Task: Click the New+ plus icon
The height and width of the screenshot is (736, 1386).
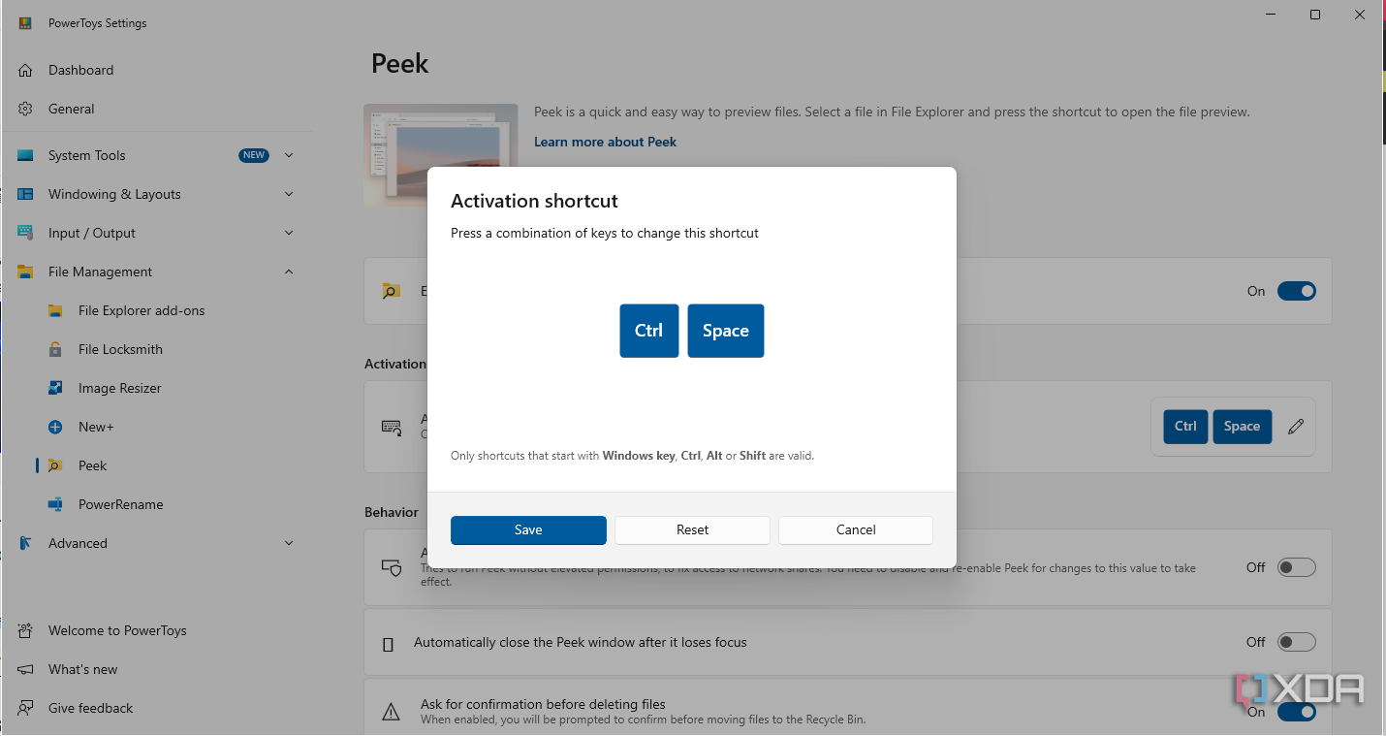Action: point(56,427)
